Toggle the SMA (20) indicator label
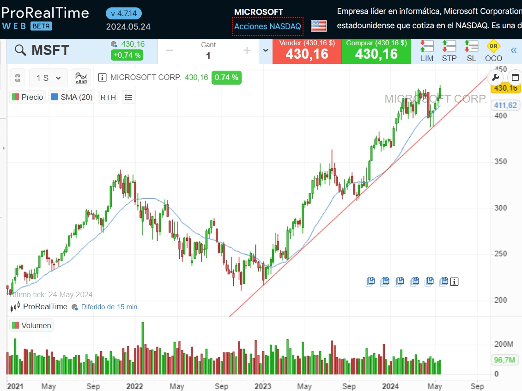522x391 pixels. point(72,98)
